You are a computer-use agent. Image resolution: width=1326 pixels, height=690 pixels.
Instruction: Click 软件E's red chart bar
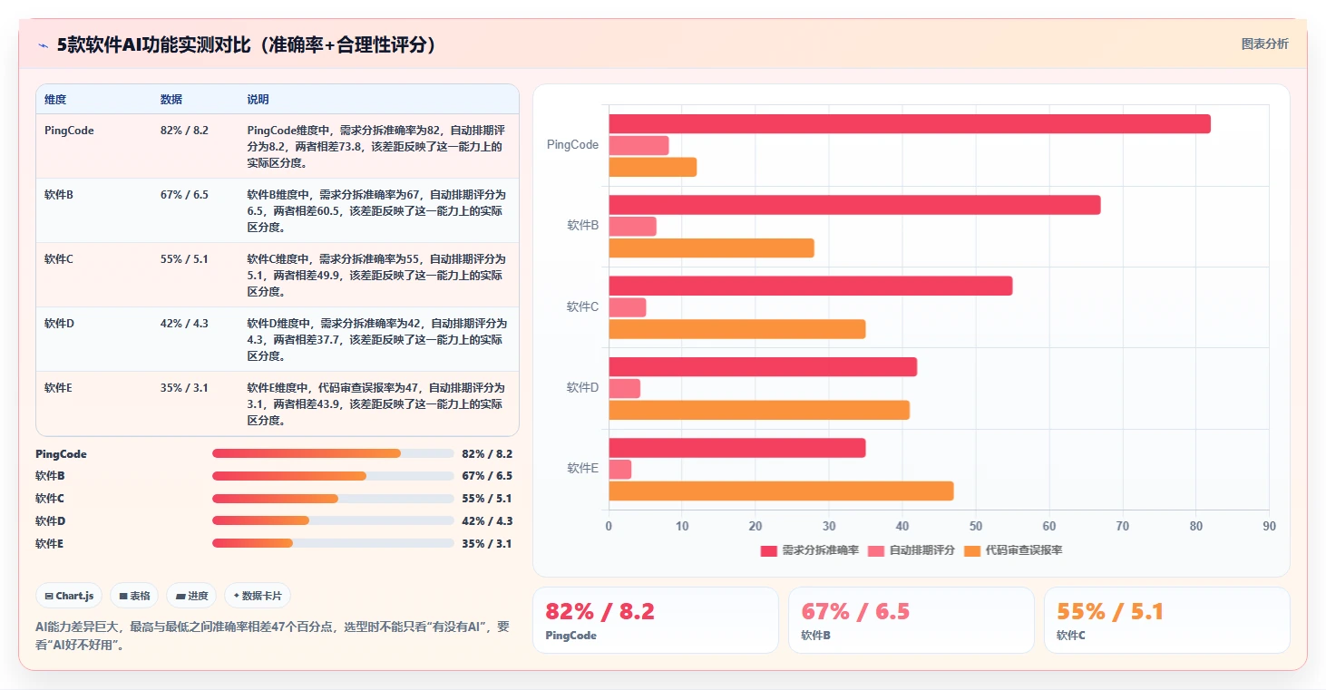tap(737, 448)
